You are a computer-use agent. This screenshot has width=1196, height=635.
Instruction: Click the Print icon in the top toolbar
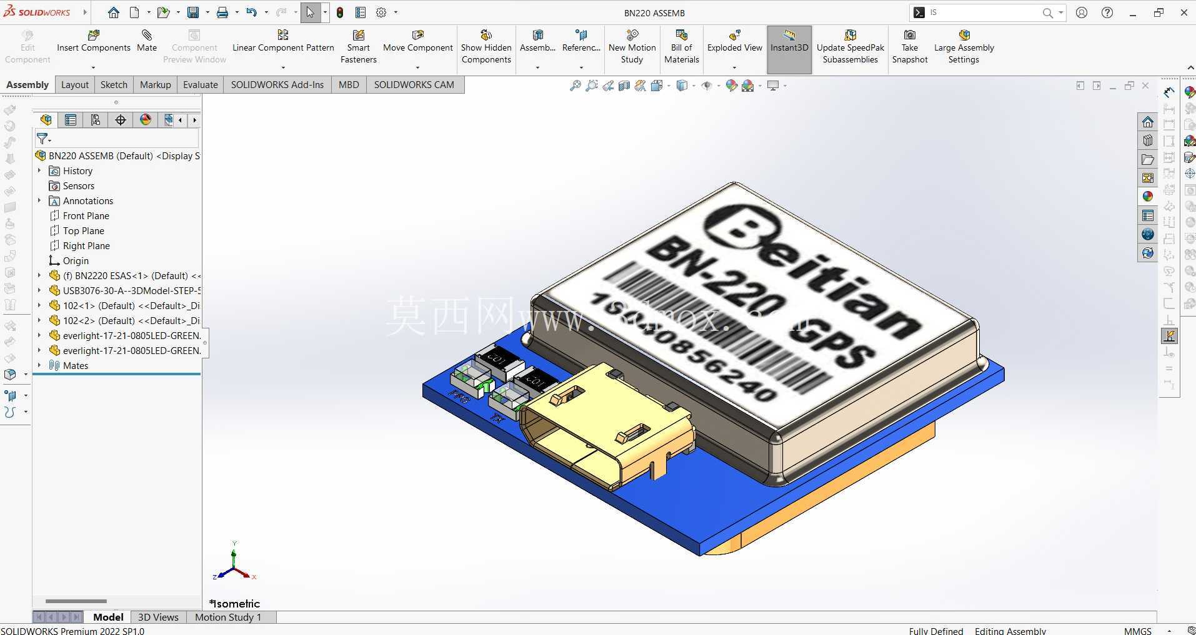click(x=222, y=12)
